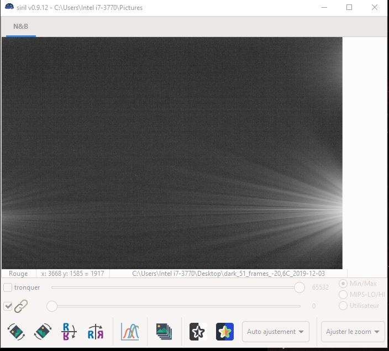Uncheck the checkbox next to chain link
The width and height of the screenshot is (389, 351).
[8, 306]
